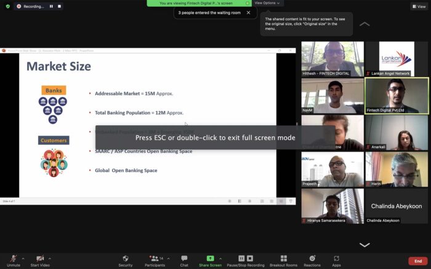The width and height of the screenshot is (431, 269).
Task: Stop the recording with the square icon
Action: click(x=59, y=6)
